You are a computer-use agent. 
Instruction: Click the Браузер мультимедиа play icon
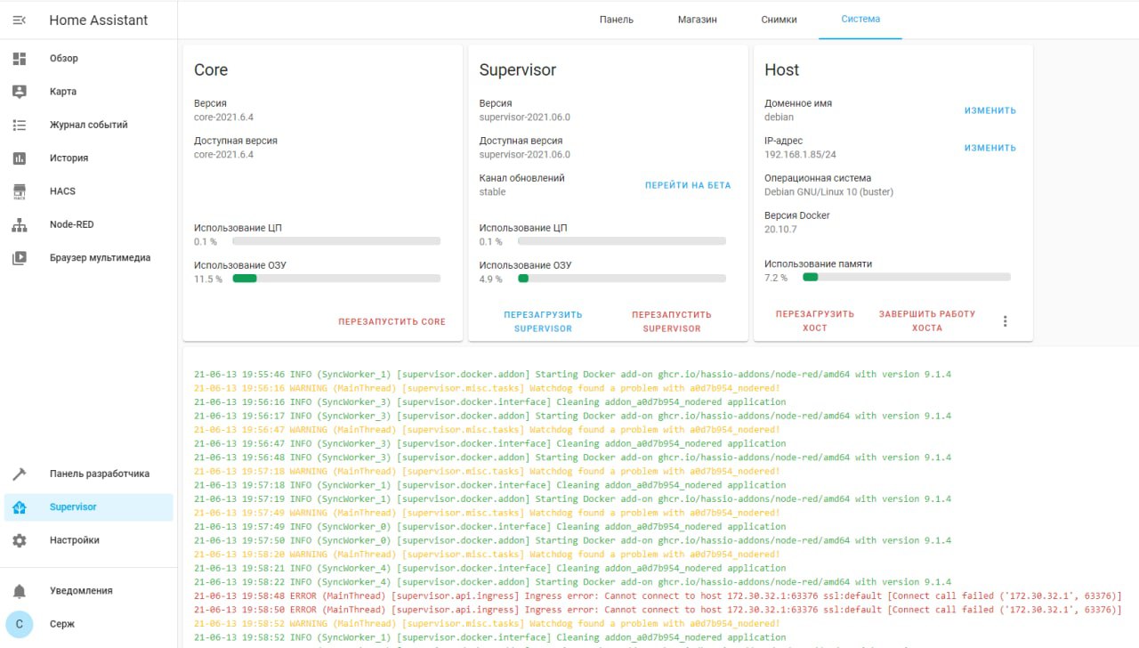pyautogui.click(x=20, y=258)
